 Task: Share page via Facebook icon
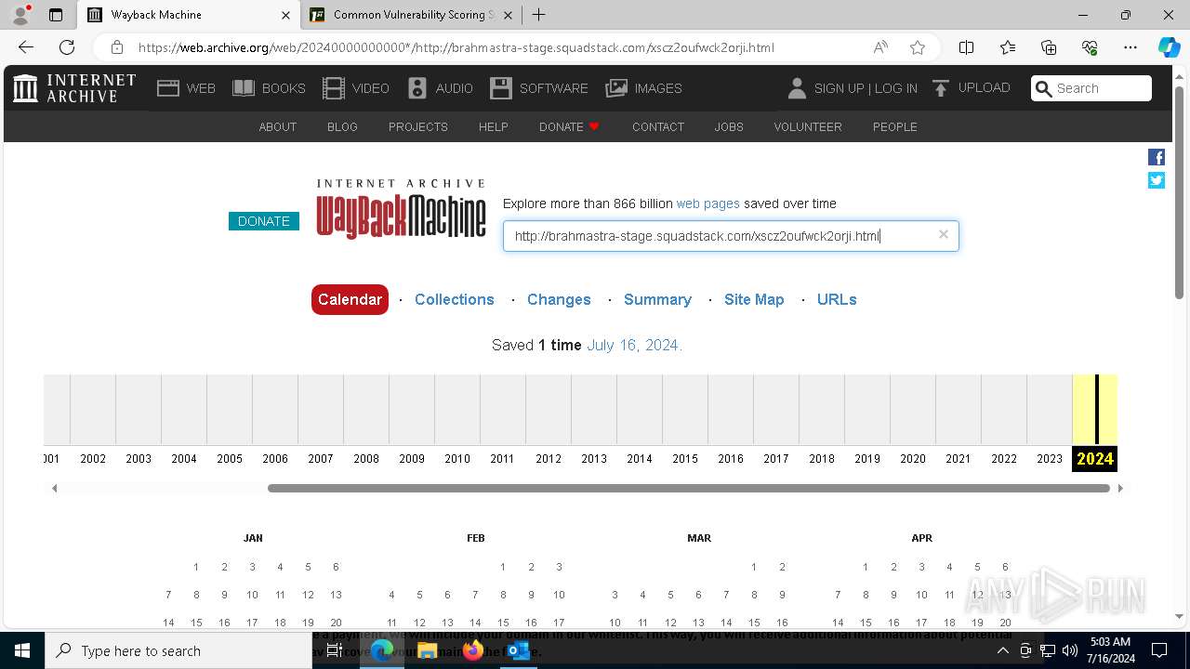[x=1157, y=157]
